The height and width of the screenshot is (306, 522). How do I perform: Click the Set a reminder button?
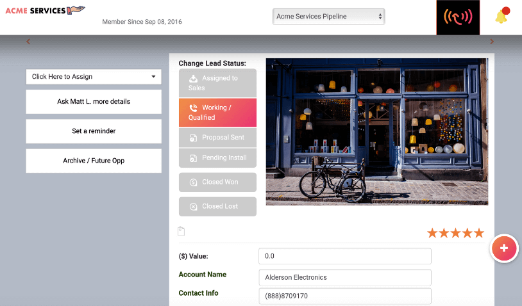pyautogui.click(x=94, y=131)
